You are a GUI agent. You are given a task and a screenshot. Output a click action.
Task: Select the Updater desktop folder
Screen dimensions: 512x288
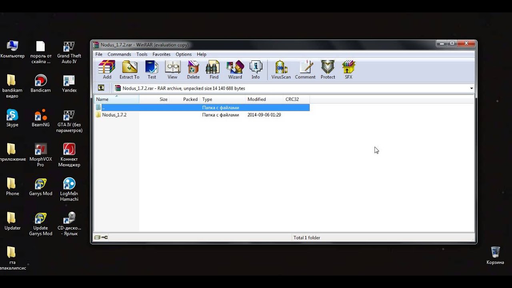12,221
